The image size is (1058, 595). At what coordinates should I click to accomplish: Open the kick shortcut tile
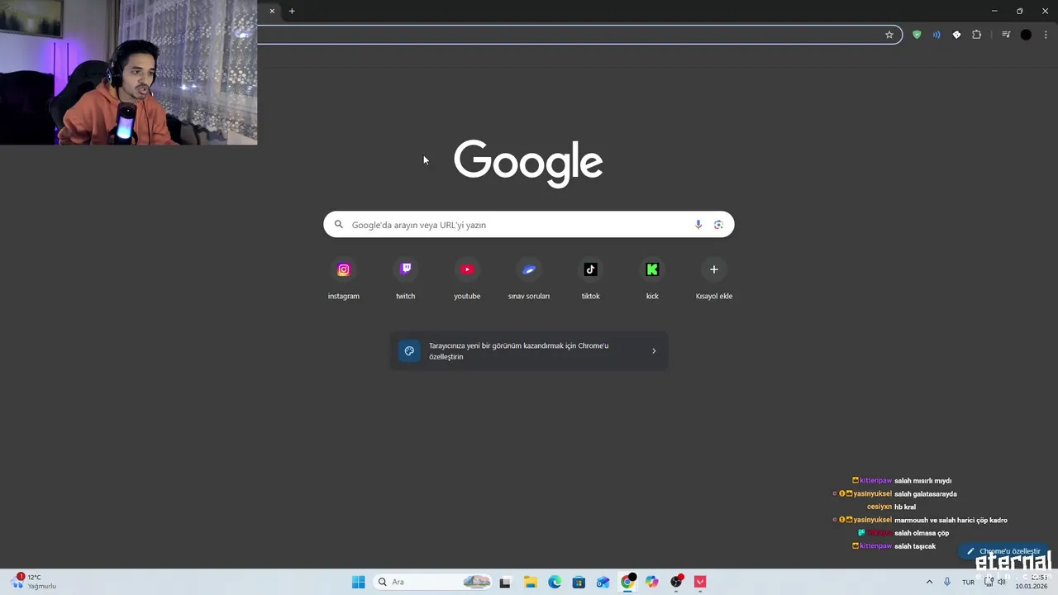pyautogui.click(x=652, y=278)
